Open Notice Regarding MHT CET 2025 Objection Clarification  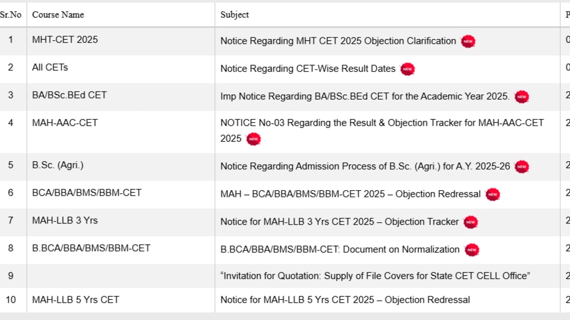(x=338, y=41)
